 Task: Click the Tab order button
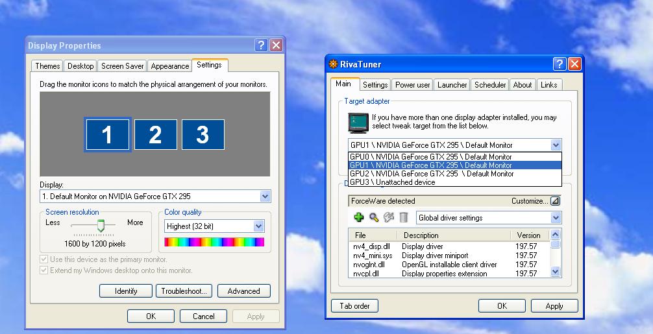point(355,306)
